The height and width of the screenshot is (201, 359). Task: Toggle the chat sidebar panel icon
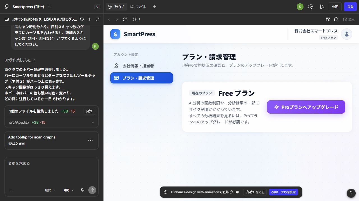[x=7, y=19]
